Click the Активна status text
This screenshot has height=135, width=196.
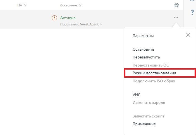pos(68,18)
